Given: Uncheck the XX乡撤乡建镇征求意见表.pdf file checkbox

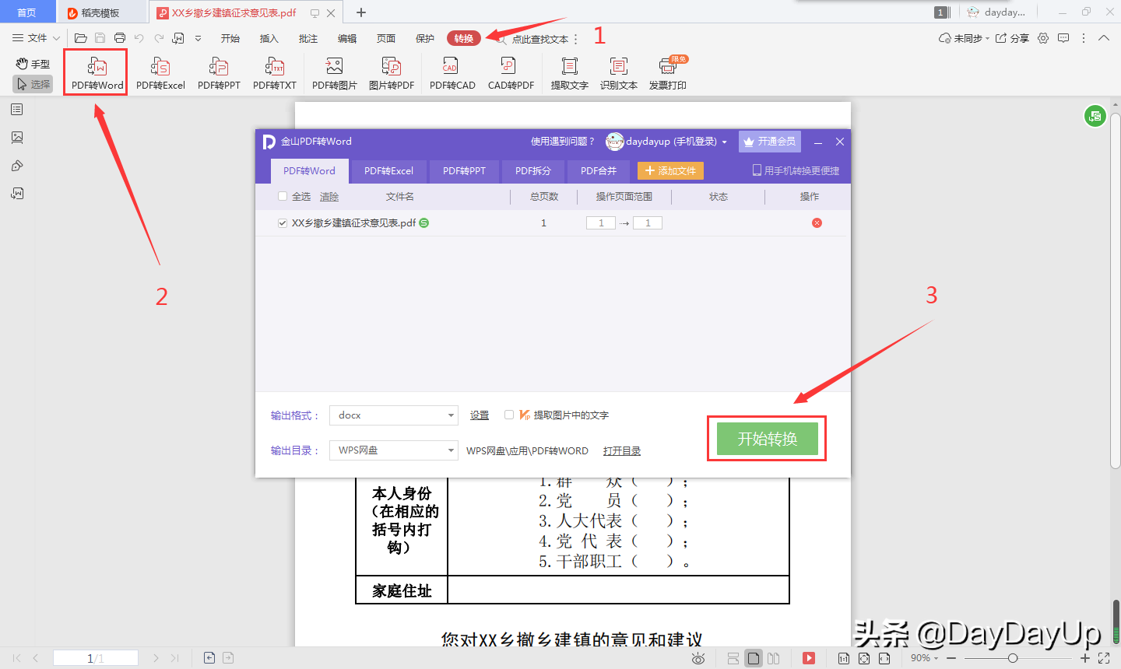Looking at the screenshot, I should [283, 223].
